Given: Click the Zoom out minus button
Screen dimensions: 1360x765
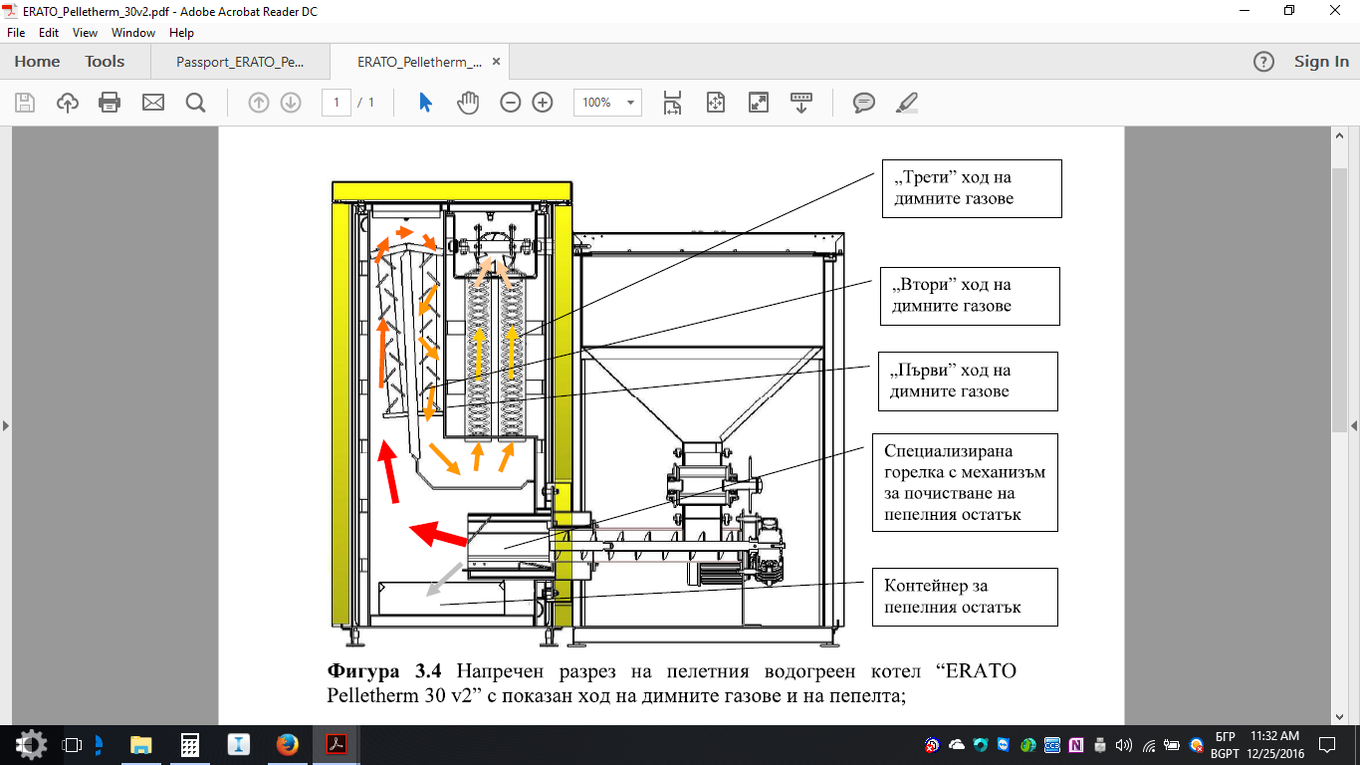Looking at the screenshot, I should [511, 103].
